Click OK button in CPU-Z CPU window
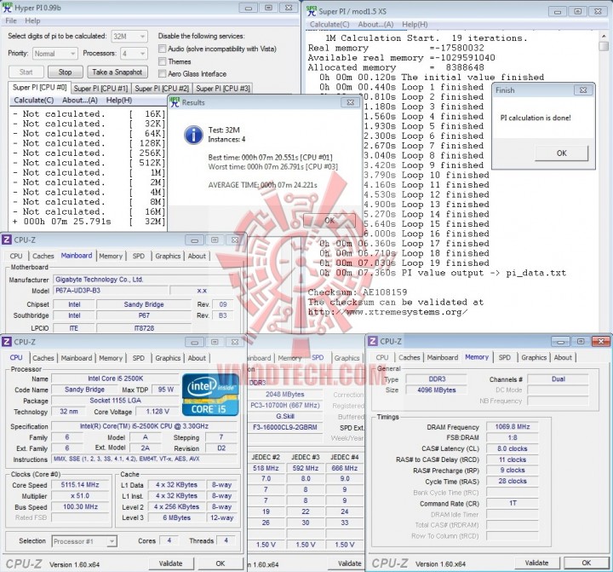The image size is (613, 572). 221,563
